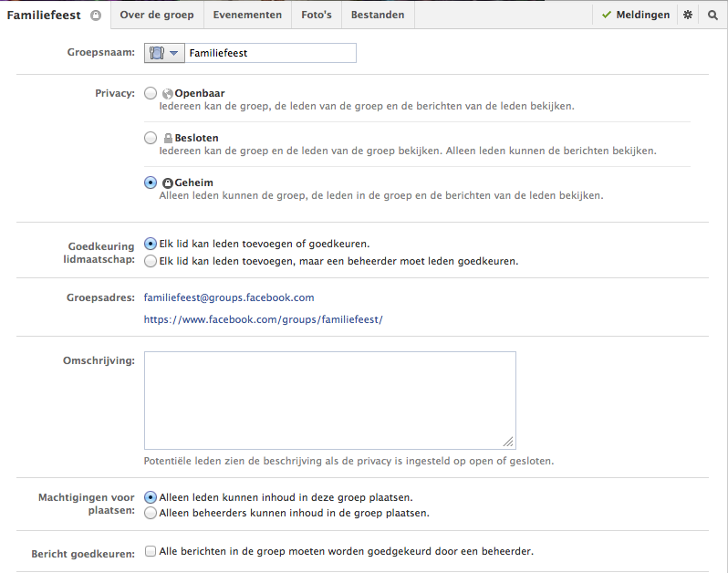Open the Evenementen tab
Image resolution: width=728 pixels, height=573 pixels.
tap(247, 15)
